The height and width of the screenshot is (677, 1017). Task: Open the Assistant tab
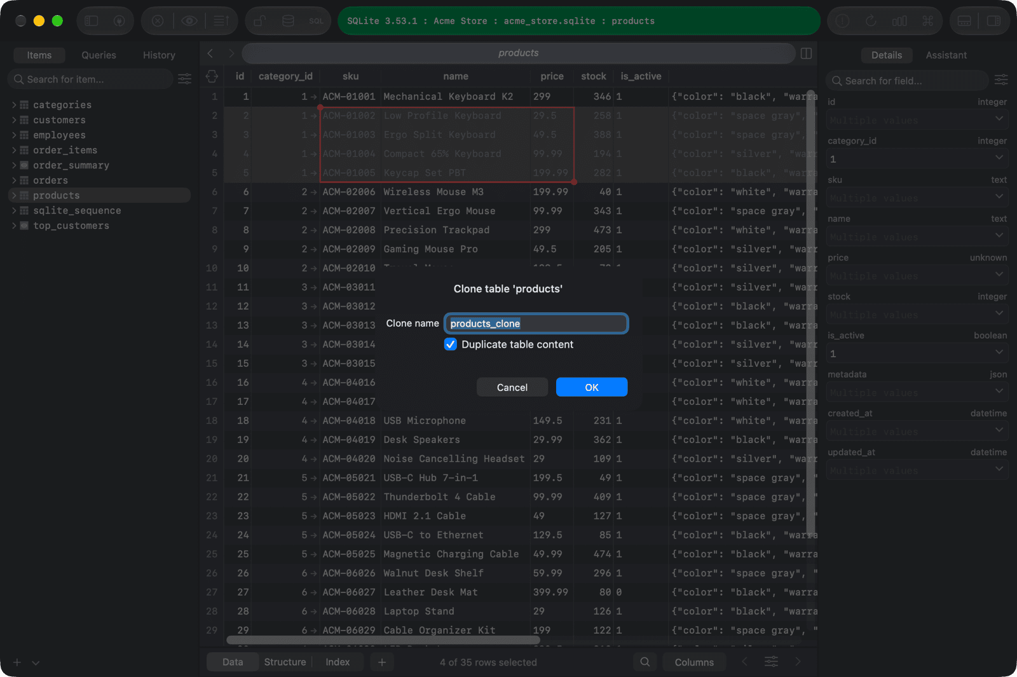click(x=946, y=55)
